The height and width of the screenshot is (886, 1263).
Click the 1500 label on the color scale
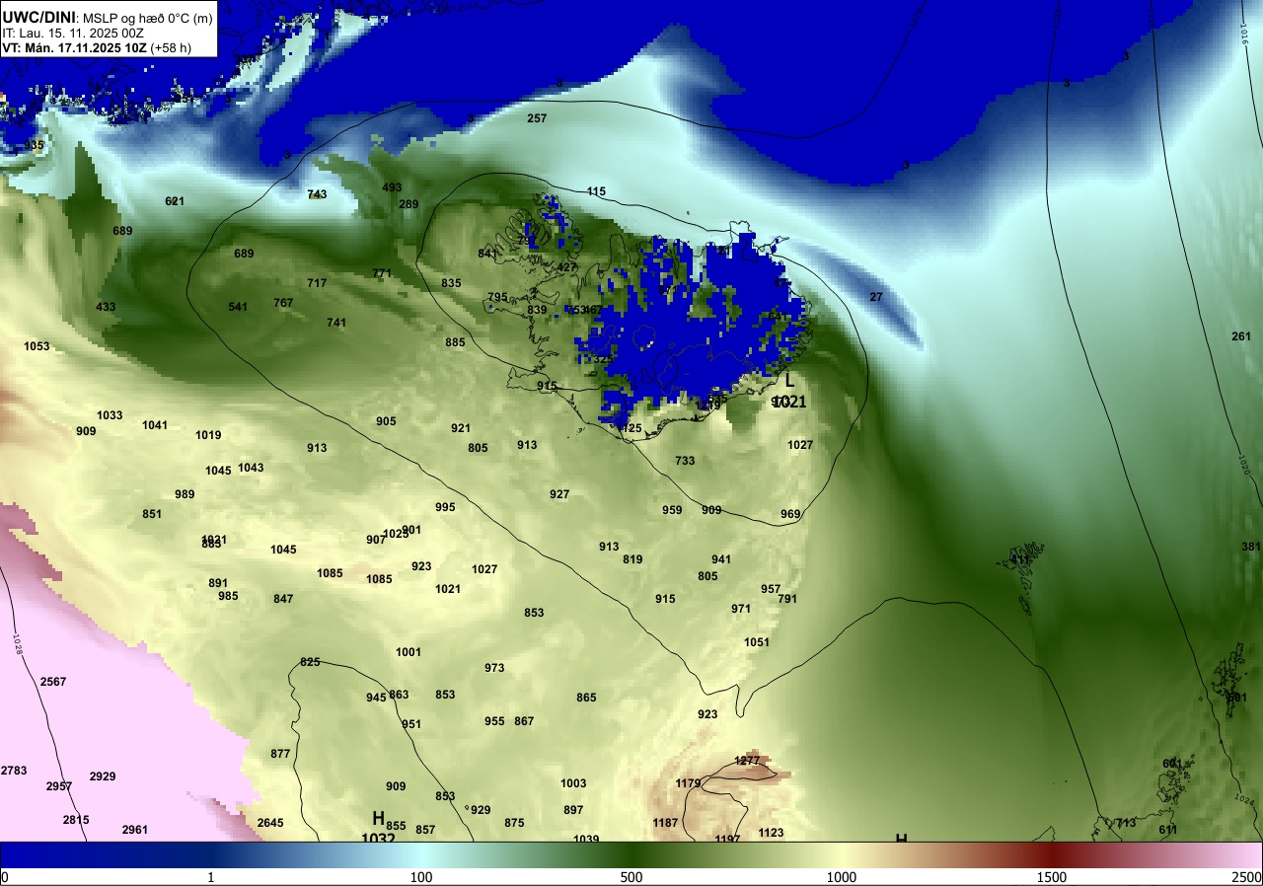pyautogui.click(x=1052, y=877)
